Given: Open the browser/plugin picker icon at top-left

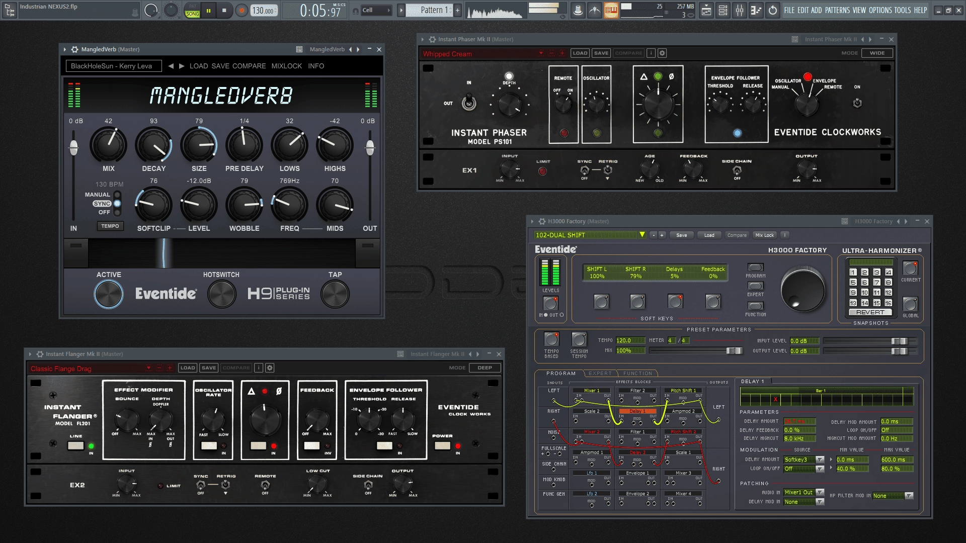Looking at the screenshot, I should (x=10, y=10).
